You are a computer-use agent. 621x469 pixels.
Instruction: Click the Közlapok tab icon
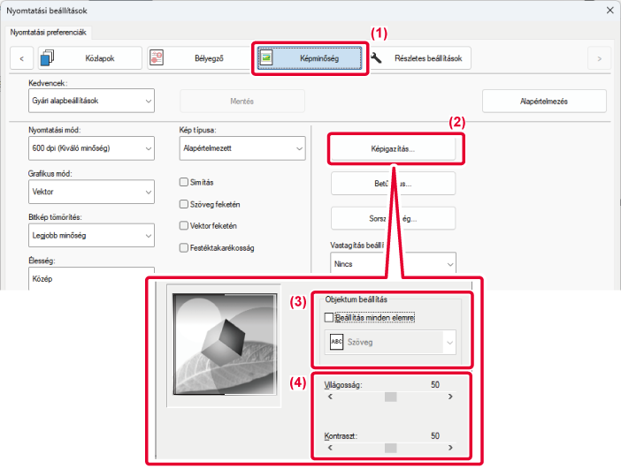[x=47, y=58]
